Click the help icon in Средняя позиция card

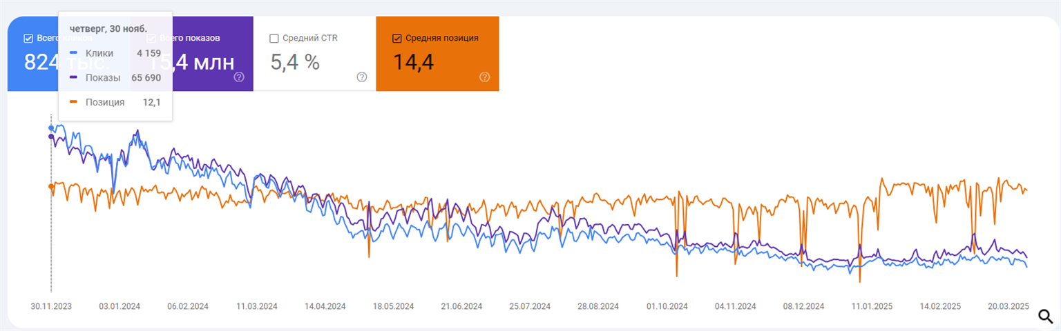[484, 77]
